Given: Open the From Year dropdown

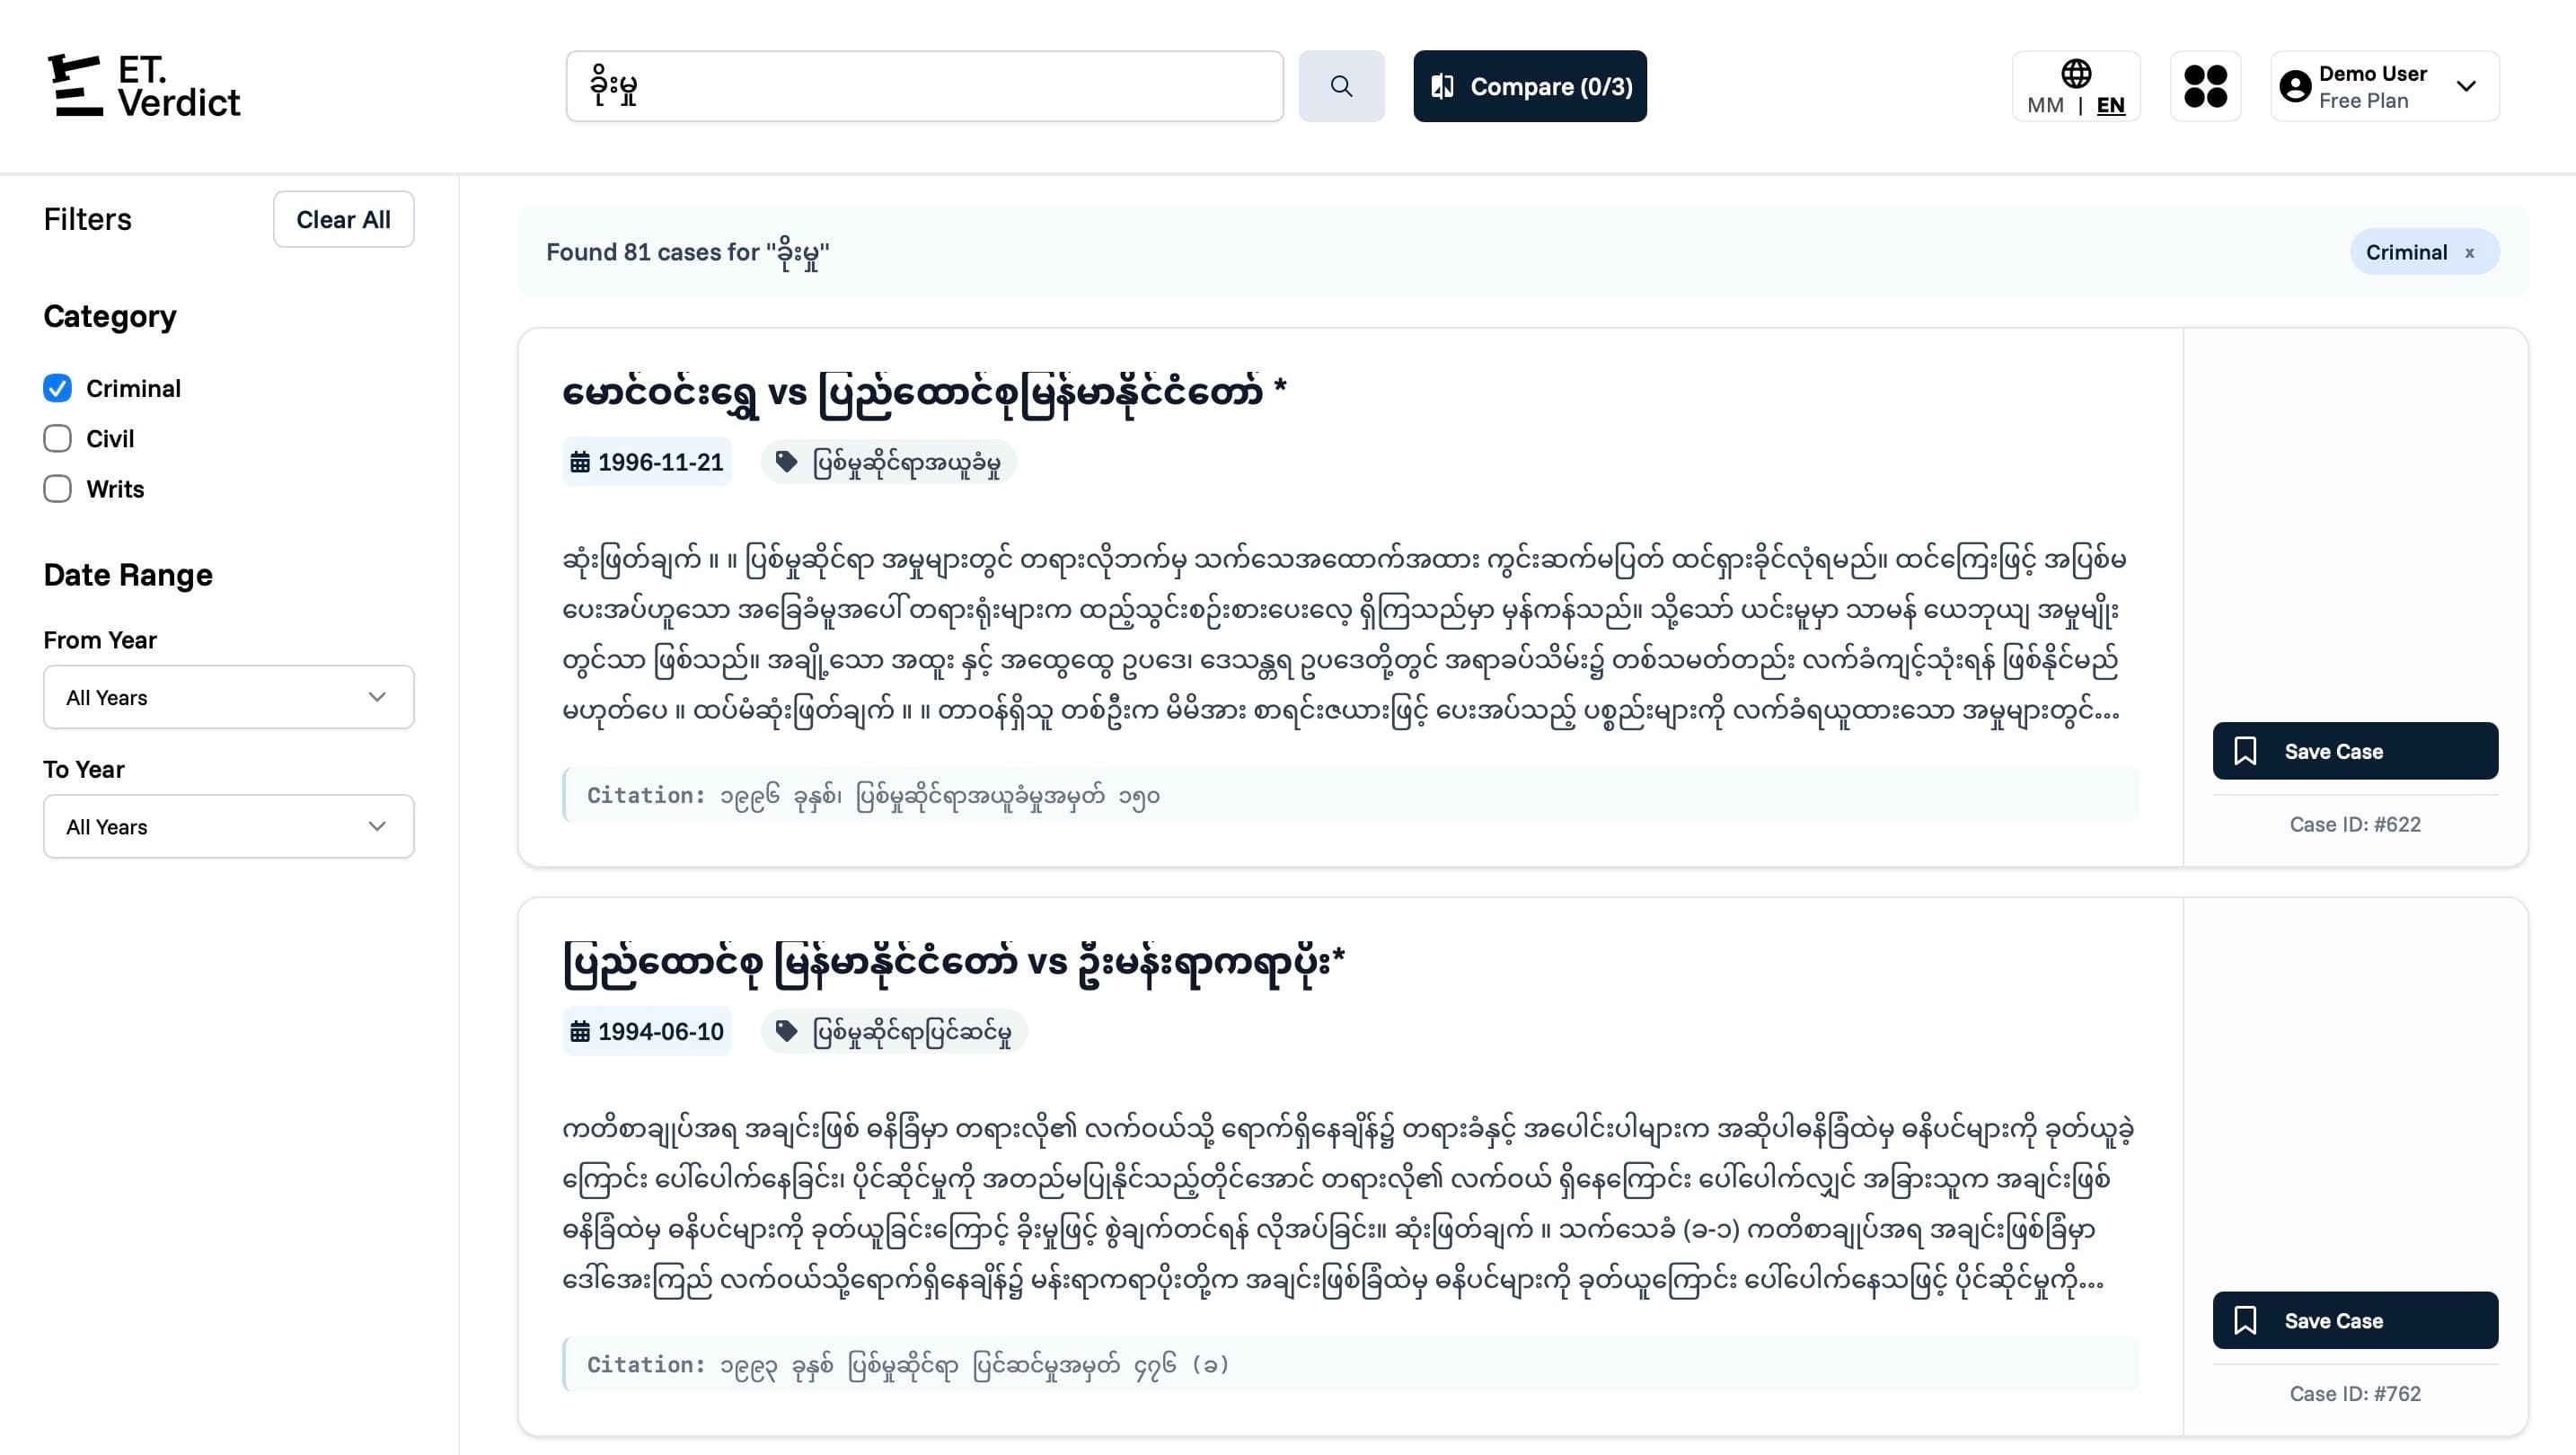Looking at the screenshot, I should coord(228,696).
